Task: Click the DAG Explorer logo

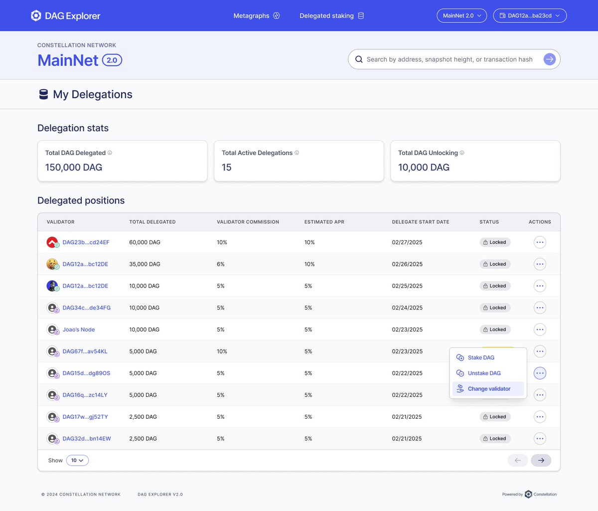Action: pos(65,15)
